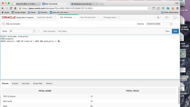Open the Chrome hamburger menu
This screenshot has width=190, height=107.
[x=178, y=8]
